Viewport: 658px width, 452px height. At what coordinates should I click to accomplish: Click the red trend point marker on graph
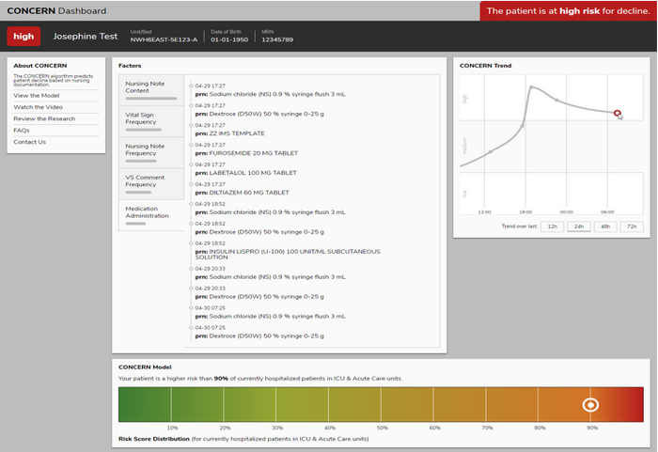(618, 114)
